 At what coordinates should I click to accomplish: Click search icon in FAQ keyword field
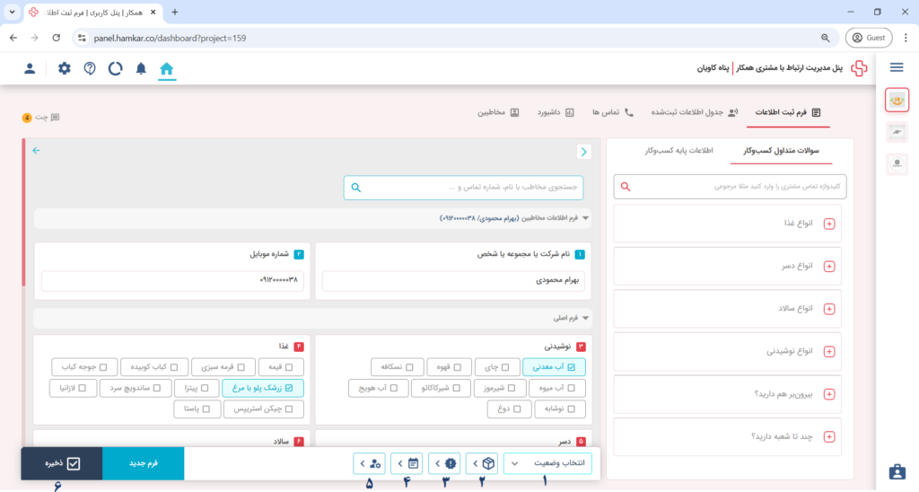[626, 187]
